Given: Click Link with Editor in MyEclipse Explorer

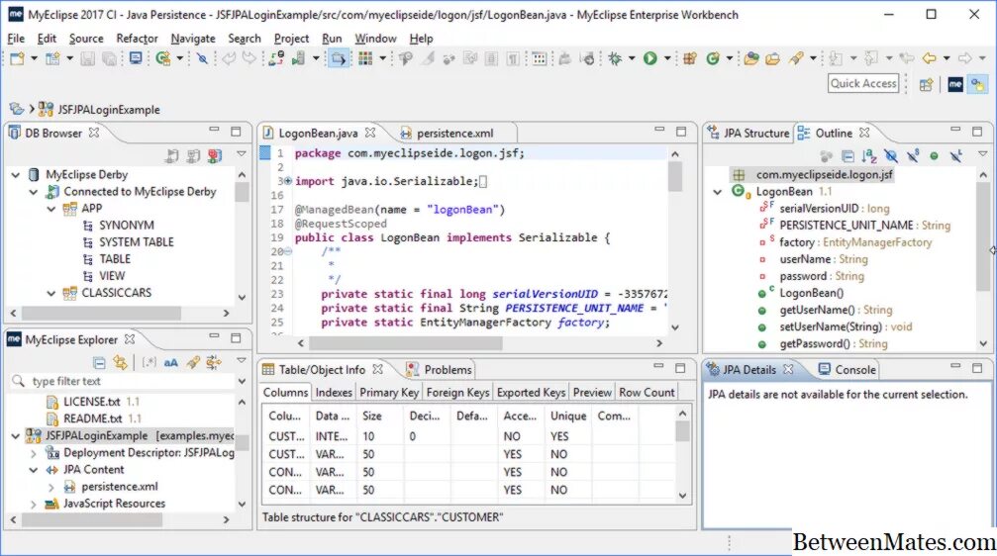Looking at the screenshot, I should (120, 363).
